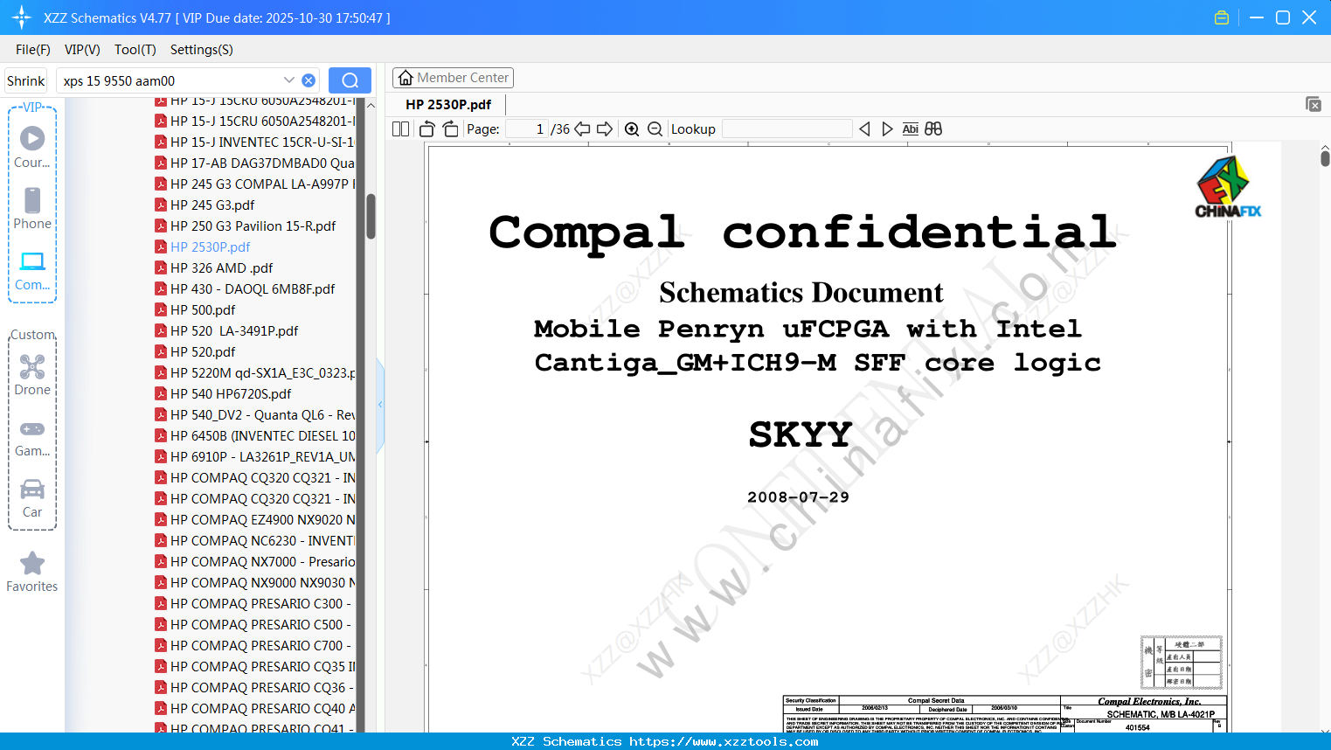The image size is (1331, 750).
Task: Open HP 540 HP6720S.pdf
Action: (232, 393)
